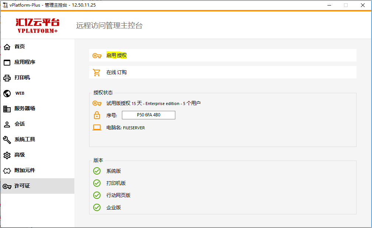The image size is (372, 228).
Task: Click the home icon in the sidebar
Action: pos(7,47)
